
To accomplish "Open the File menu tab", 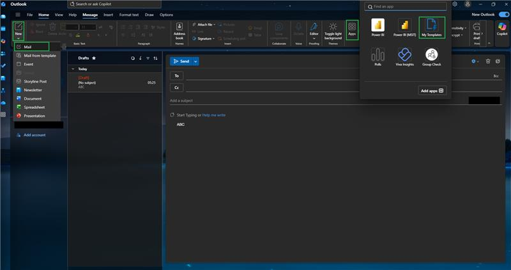I will point(29,15).
